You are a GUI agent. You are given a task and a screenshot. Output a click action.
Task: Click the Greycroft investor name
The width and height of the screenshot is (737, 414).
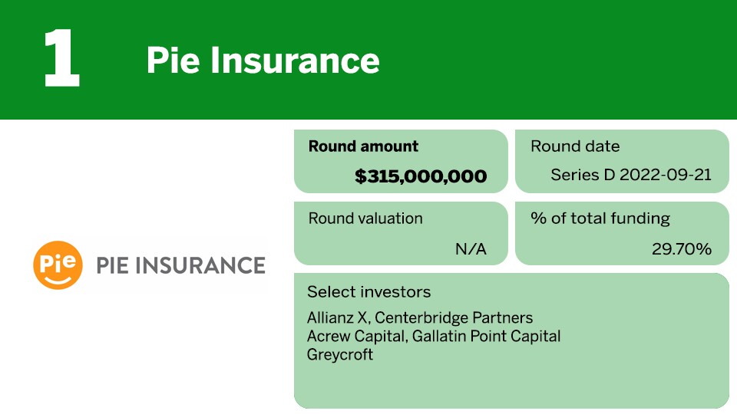tap(340, 354)
